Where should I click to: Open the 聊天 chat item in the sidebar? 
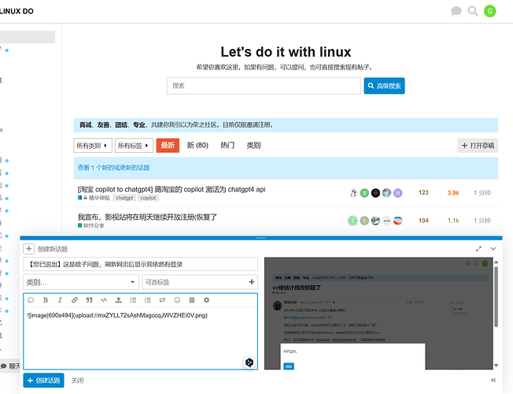pos(10,366)
